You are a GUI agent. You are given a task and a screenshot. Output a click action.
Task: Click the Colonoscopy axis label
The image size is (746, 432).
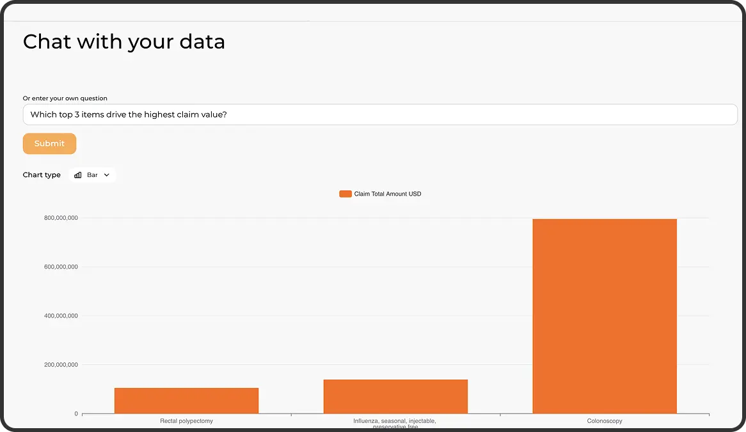(604, 420)
